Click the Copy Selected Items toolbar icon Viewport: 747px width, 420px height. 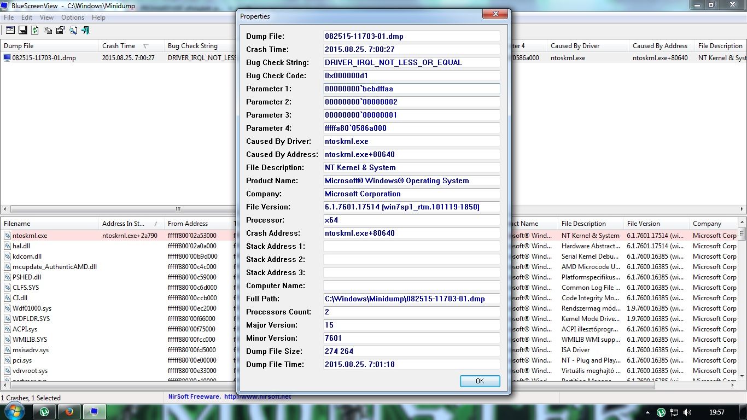(48, 30)
